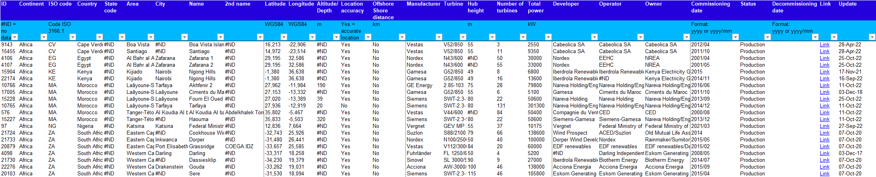Open the Link in the Dorper row
This screenshot has width=876, height=177.
824,139
